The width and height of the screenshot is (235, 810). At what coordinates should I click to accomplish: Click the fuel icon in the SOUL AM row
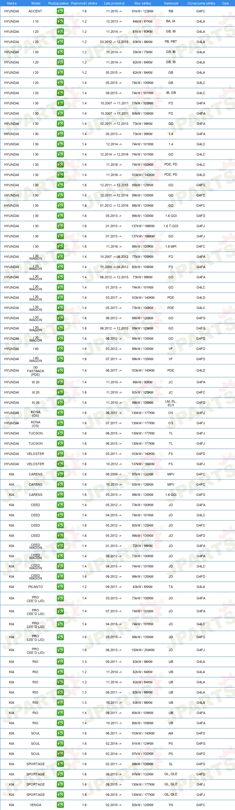pyautogui.click(x=60, y=733)
